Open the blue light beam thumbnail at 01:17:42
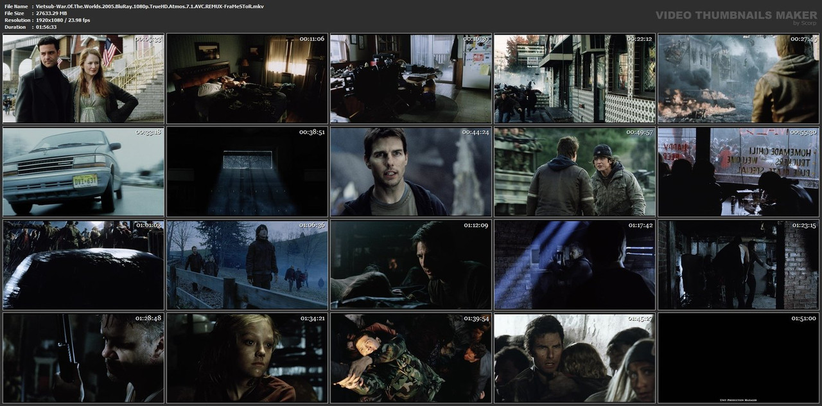822x406 pixels. tap(575, 265)
